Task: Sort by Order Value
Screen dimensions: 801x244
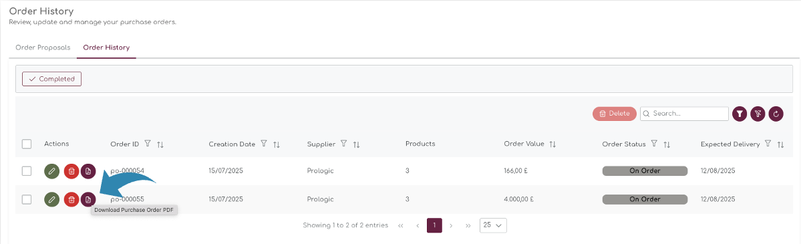Action: coord(552,145)
